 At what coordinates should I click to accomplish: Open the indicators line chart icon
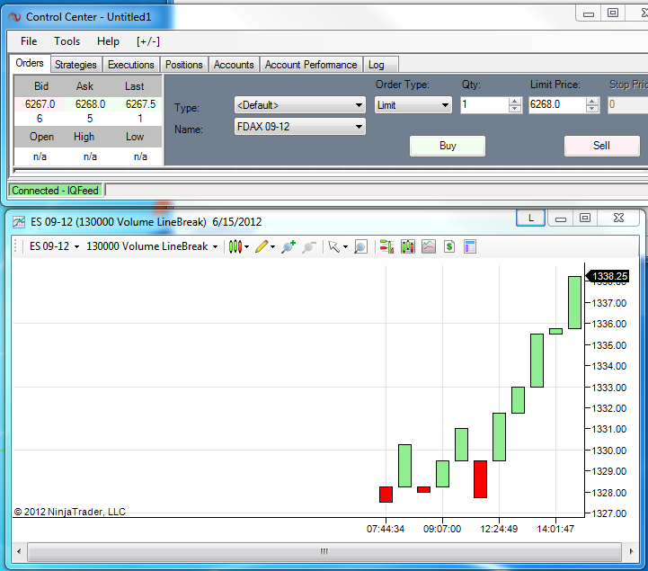click(429, 247)
